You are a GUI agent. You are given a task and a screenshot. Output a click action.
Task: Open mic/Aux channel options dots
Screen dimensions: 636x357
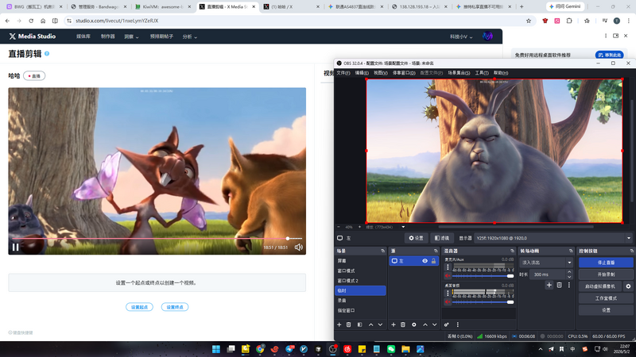448,267
